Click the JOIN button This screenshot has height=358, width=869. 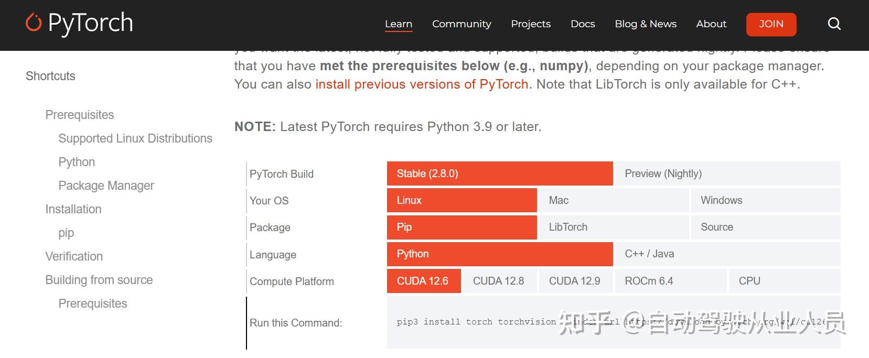(770, 24)
